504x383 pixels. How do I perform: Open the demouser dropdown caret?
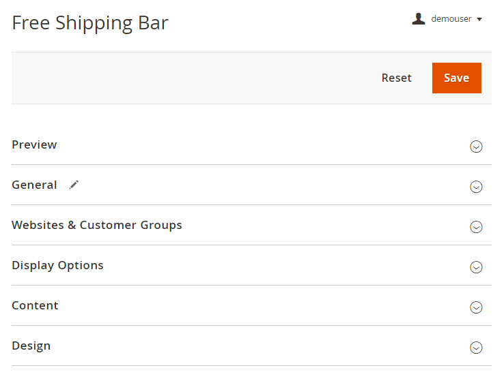pos(479,20)
